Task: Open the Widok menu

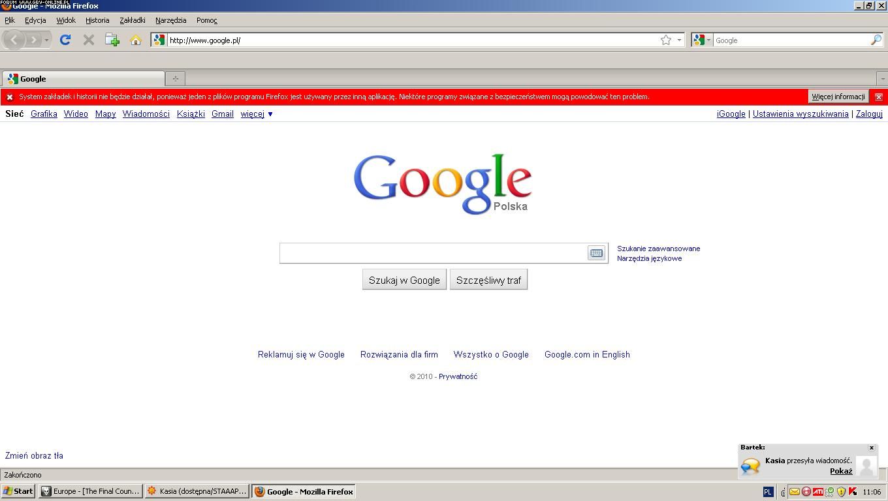Action: click(66, 20)
